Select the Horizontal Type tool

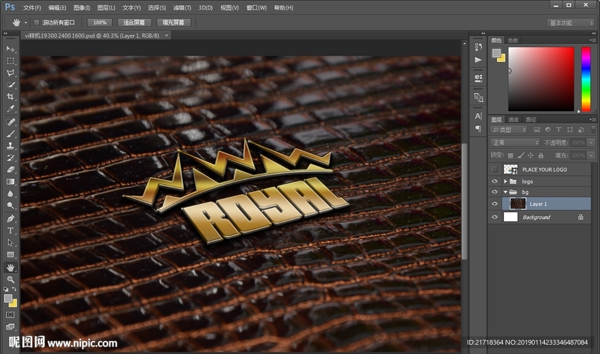coord(11,230)
